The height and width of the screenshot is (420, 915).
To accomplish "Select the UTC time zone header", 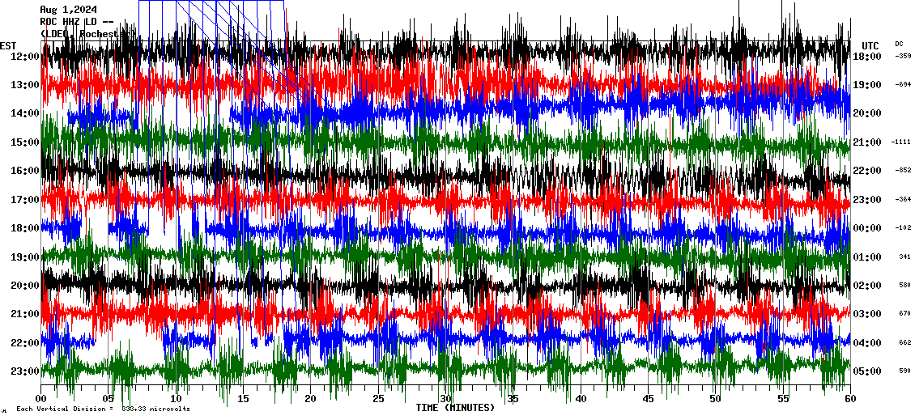I will [x=870, y=45].
